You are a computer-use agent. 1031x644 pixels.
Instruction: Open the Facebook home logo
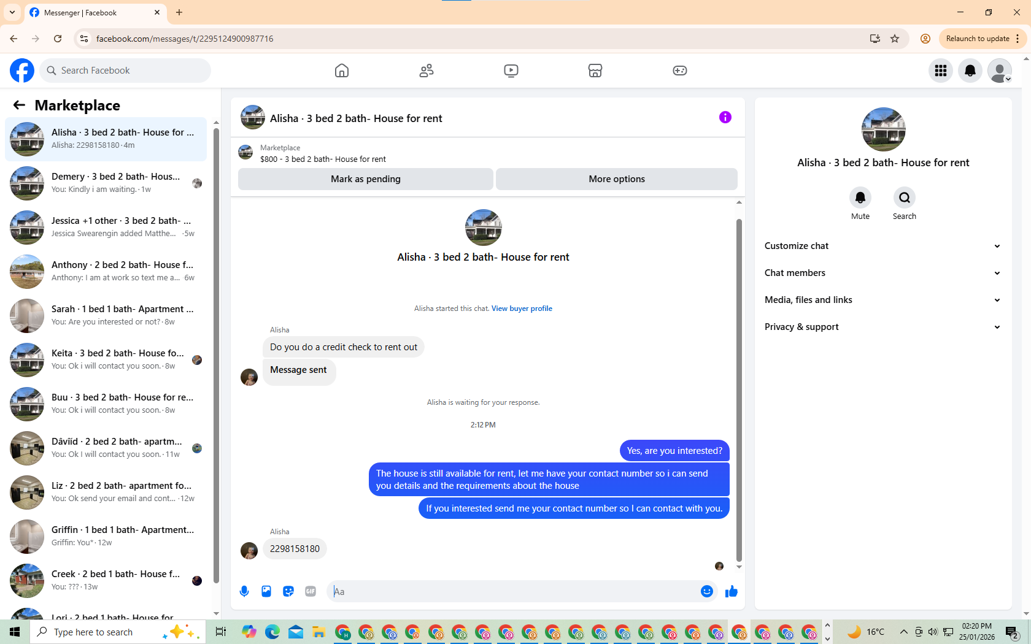[22, 71]
